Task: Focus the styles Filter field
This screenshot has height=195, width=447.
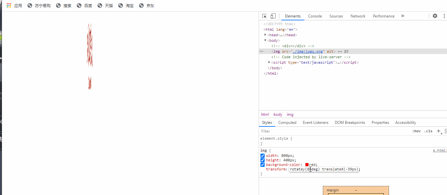Action: coord(334,131)
